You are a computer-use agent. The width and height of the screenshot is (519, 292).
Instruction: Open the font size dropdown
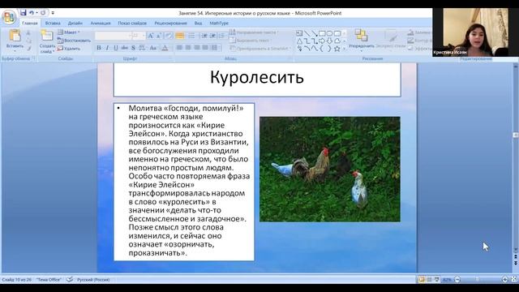[144, 36]
